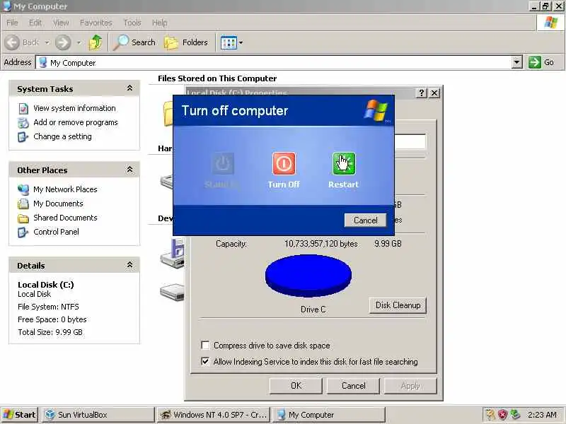Click the Control Panel icon
Screen dimensions: 566x424
[x=23, y=232]
